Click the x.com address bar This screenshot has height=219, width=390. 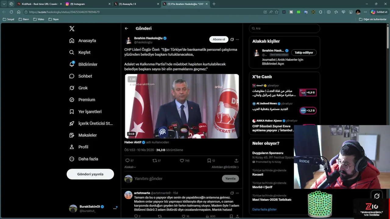[x=143, y=12]
